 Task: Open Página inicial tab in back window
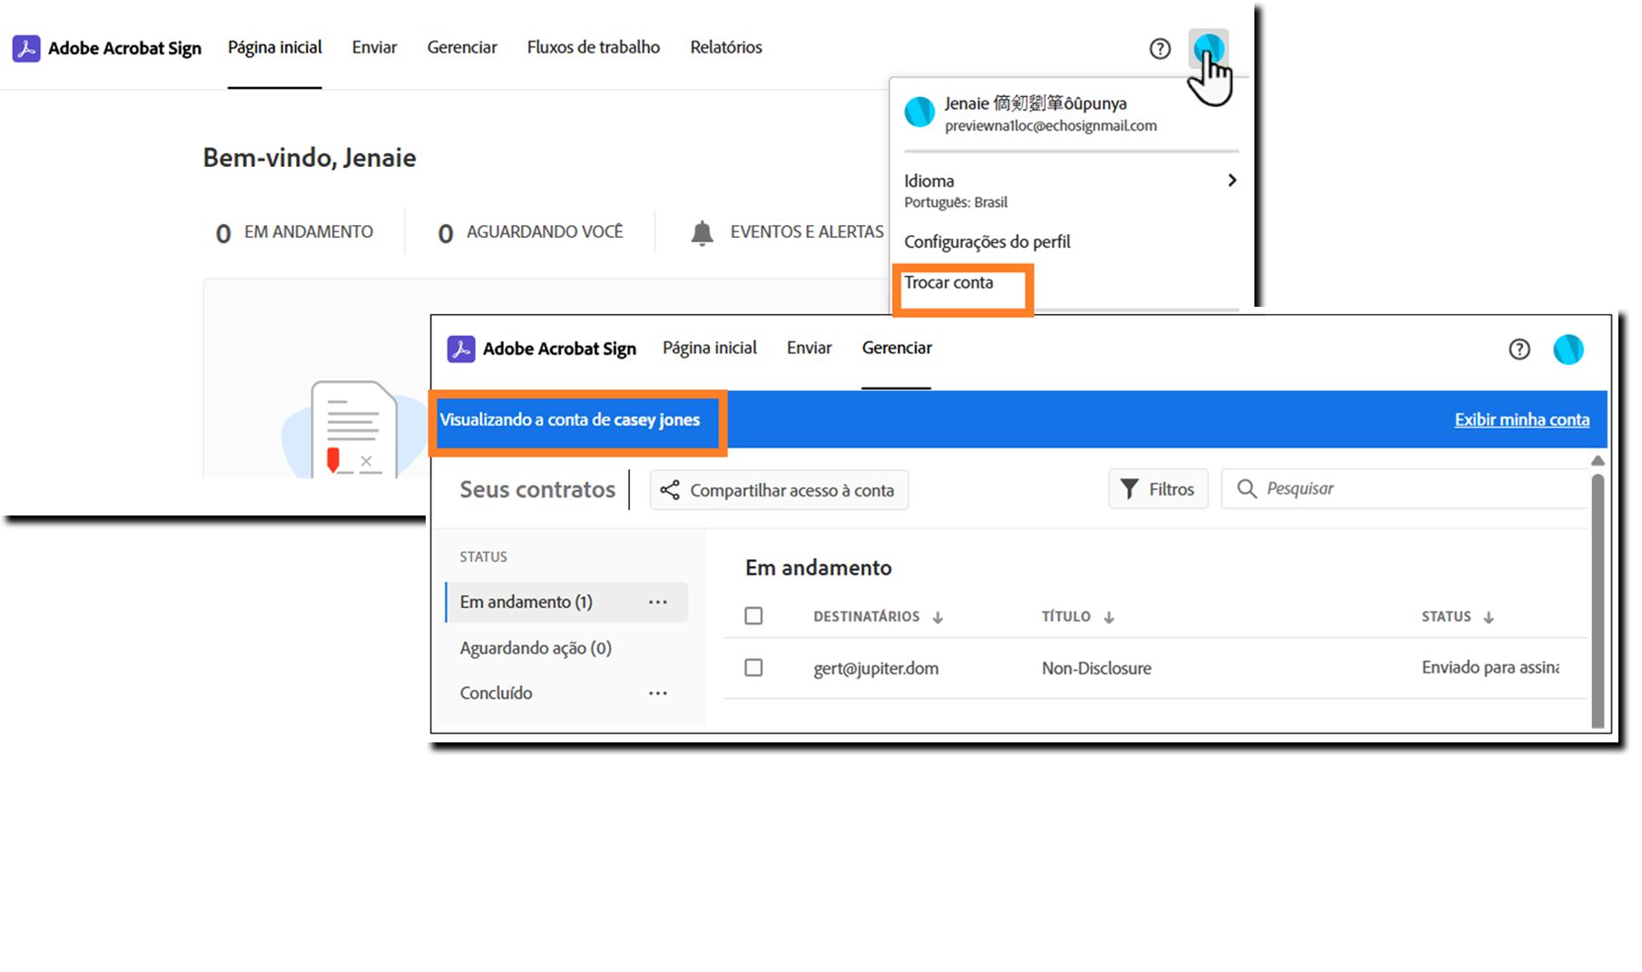(x=275, y=47)
